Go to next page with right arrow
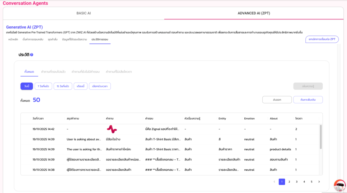347x193 pixels. pyautogui.click(x=319, y=182)
